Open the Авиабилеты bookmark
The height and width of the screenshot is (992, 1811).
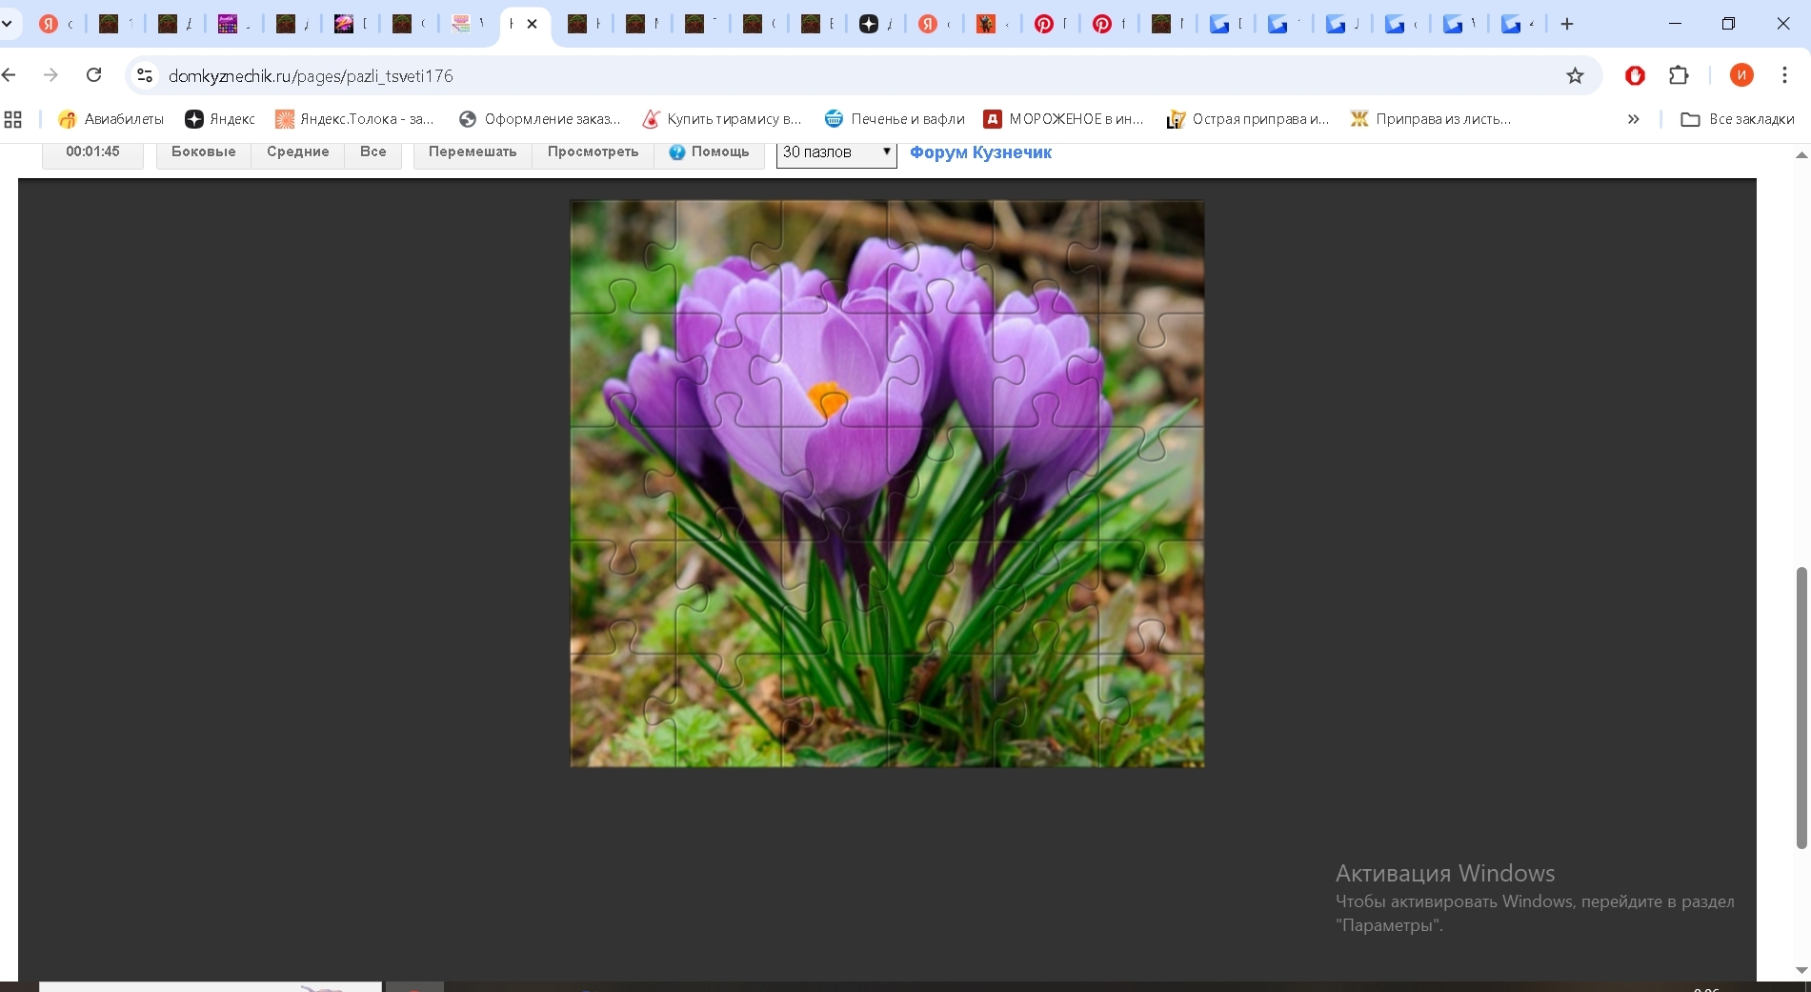[111, 119]
